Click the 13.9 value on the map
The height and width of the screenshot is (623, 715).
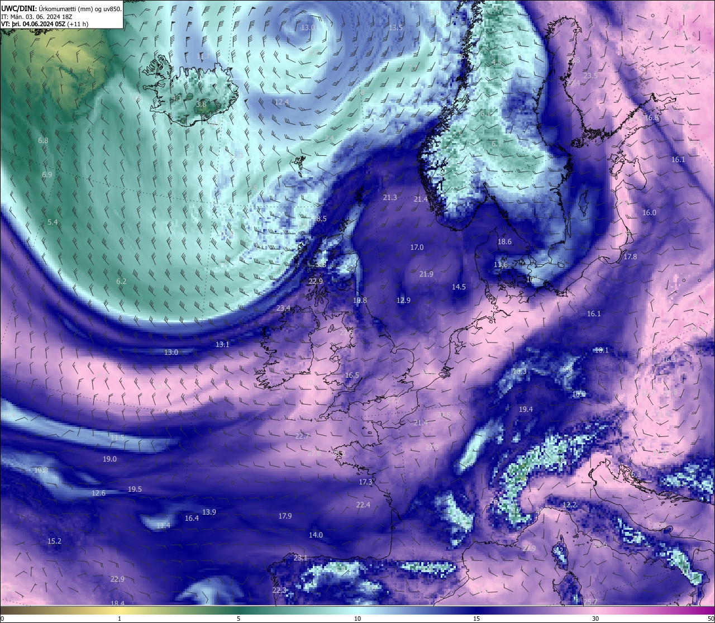pyautogui.click(x=209, y=512)
